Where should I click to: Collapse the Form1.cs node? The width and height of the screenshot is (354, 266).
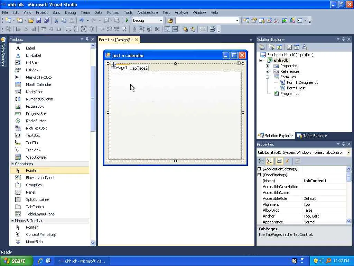tap(267, 77)
